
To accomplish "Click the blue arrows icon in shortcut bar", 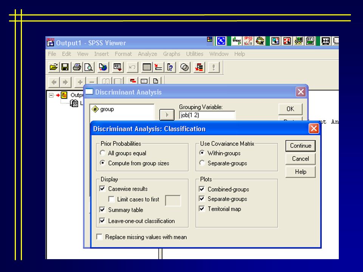I will [x=221, y=41].
